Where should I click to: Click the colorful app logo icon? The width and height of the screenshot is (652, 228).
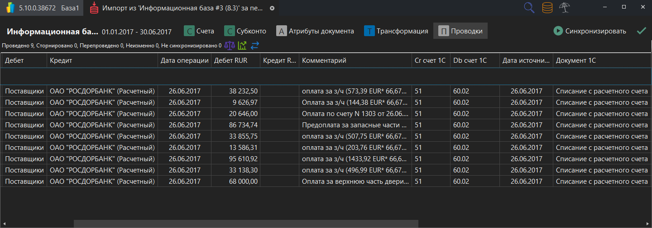10,8
